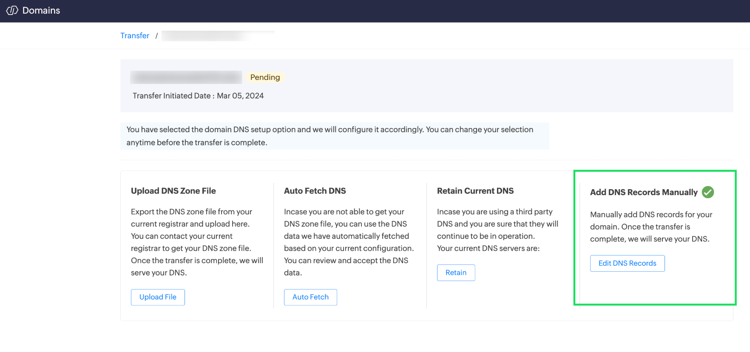Image resolution: width=750 pixels, height=352 pixels.
Task: Click the blurred domain name in breadcrumb
Action: pos(218,36)
